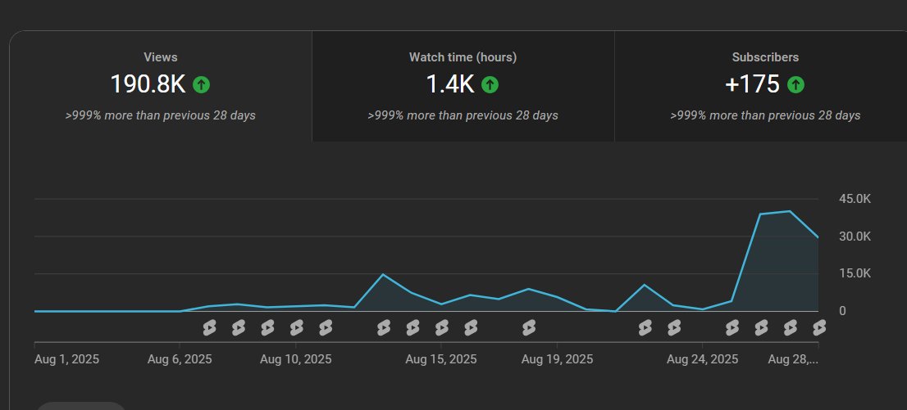Click the truncated Aug 28 date label
This screenshot has width=907, height=410.
(793, 360)
